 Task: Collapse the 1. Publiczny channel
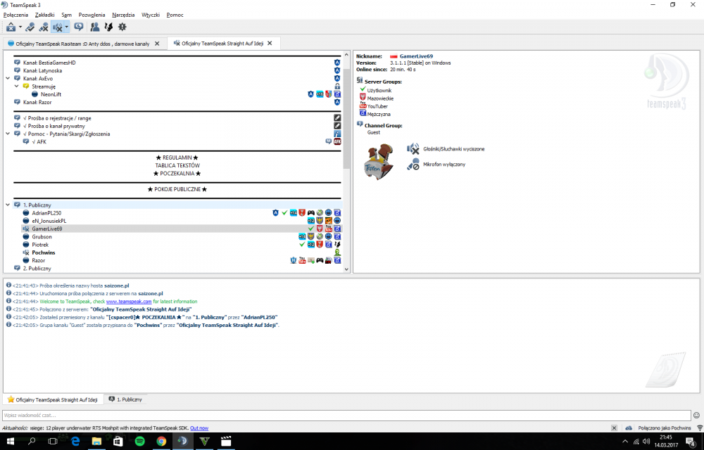coord(8,205)
